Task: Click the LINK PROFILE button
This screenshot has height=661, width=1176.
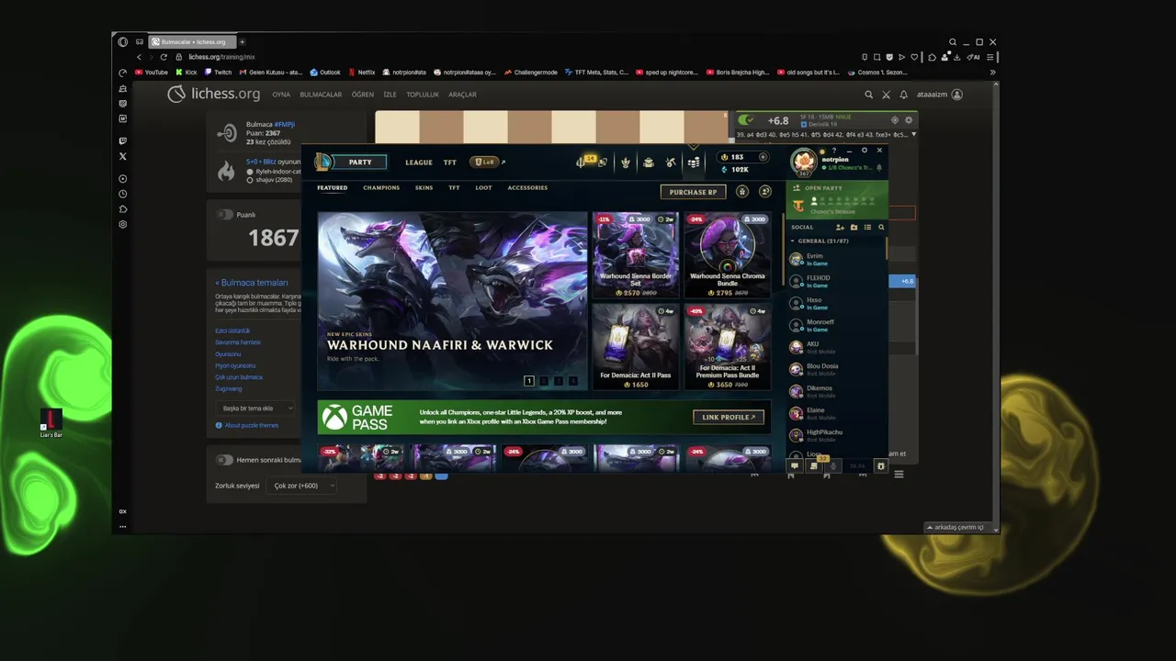Action: pyautogui.click(x=729, y=417)
